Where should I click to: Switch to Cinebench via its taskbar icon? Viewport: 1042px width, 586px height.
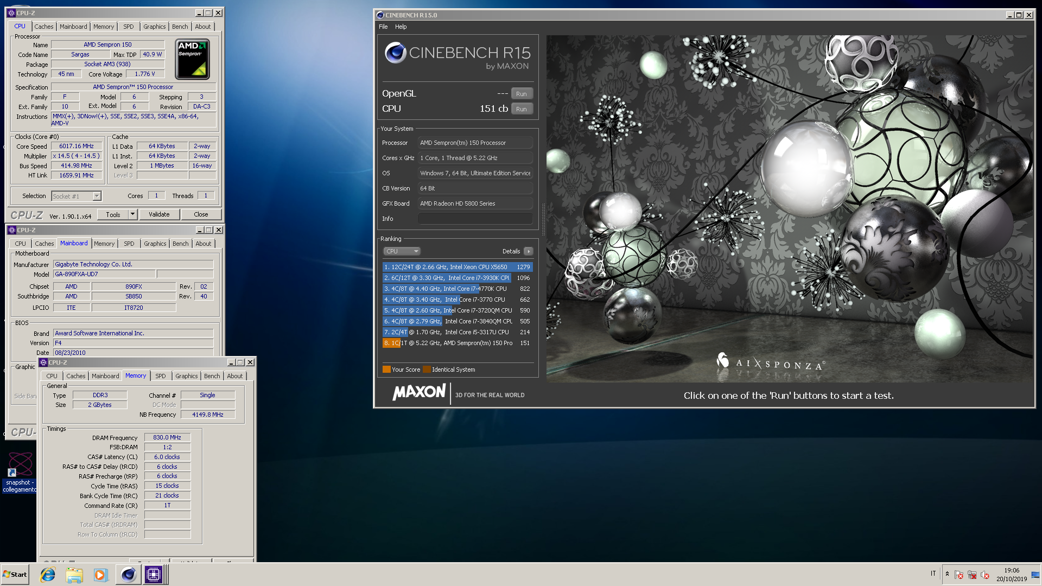tap(128, 575)
